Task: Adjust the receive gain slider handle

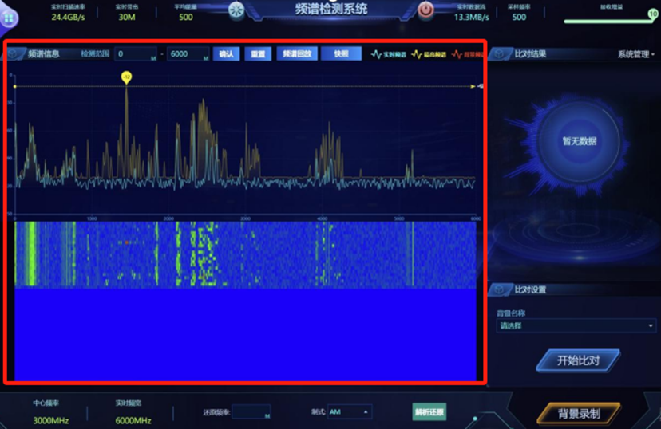Action: [653, 14]
